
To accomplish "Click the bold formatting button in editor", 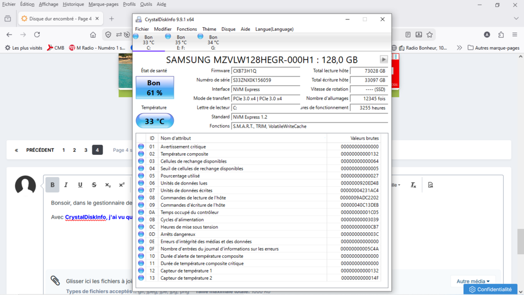I will [52, 185].
